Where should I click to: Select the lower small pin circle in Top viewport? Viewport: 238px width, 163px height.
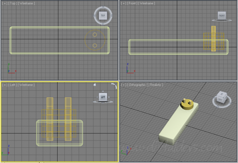coord(95,46)
